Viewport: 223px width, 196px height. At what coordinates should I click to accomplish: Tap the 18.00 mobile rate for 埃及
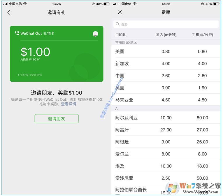point(202,166)
